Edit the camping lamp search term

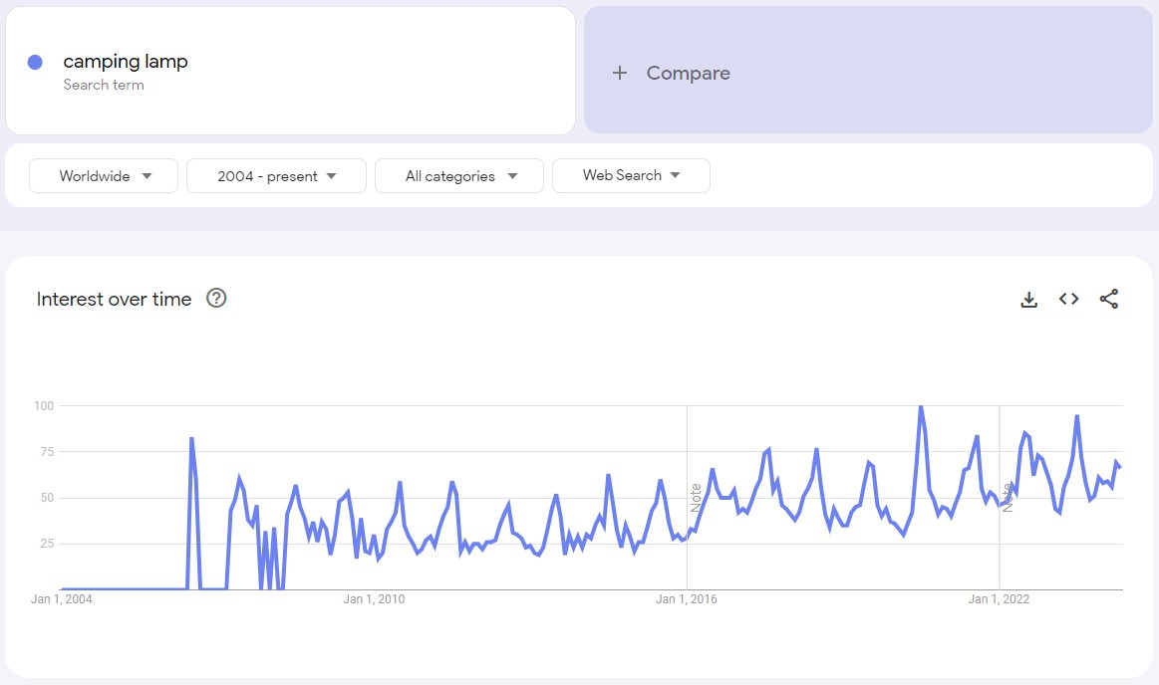[x=126, y=62]
